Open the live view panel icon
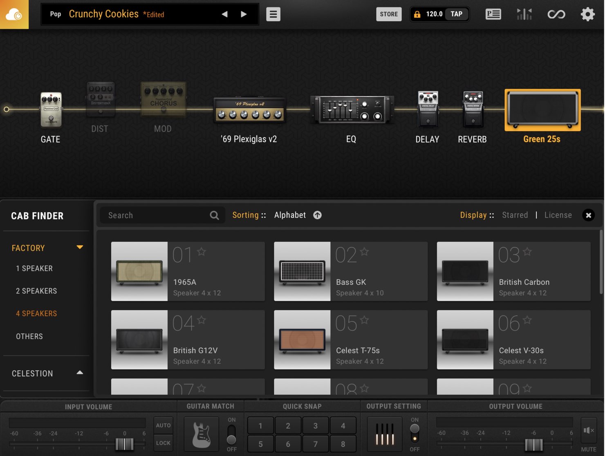Viewport: 605px width, 456px height. tap(493, 14)
